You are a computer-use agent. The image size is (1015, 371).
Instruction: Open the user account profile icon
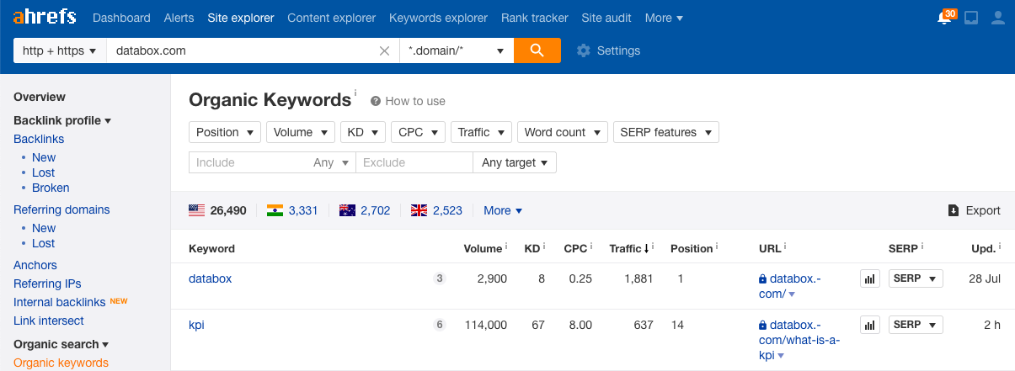(998, 18)
